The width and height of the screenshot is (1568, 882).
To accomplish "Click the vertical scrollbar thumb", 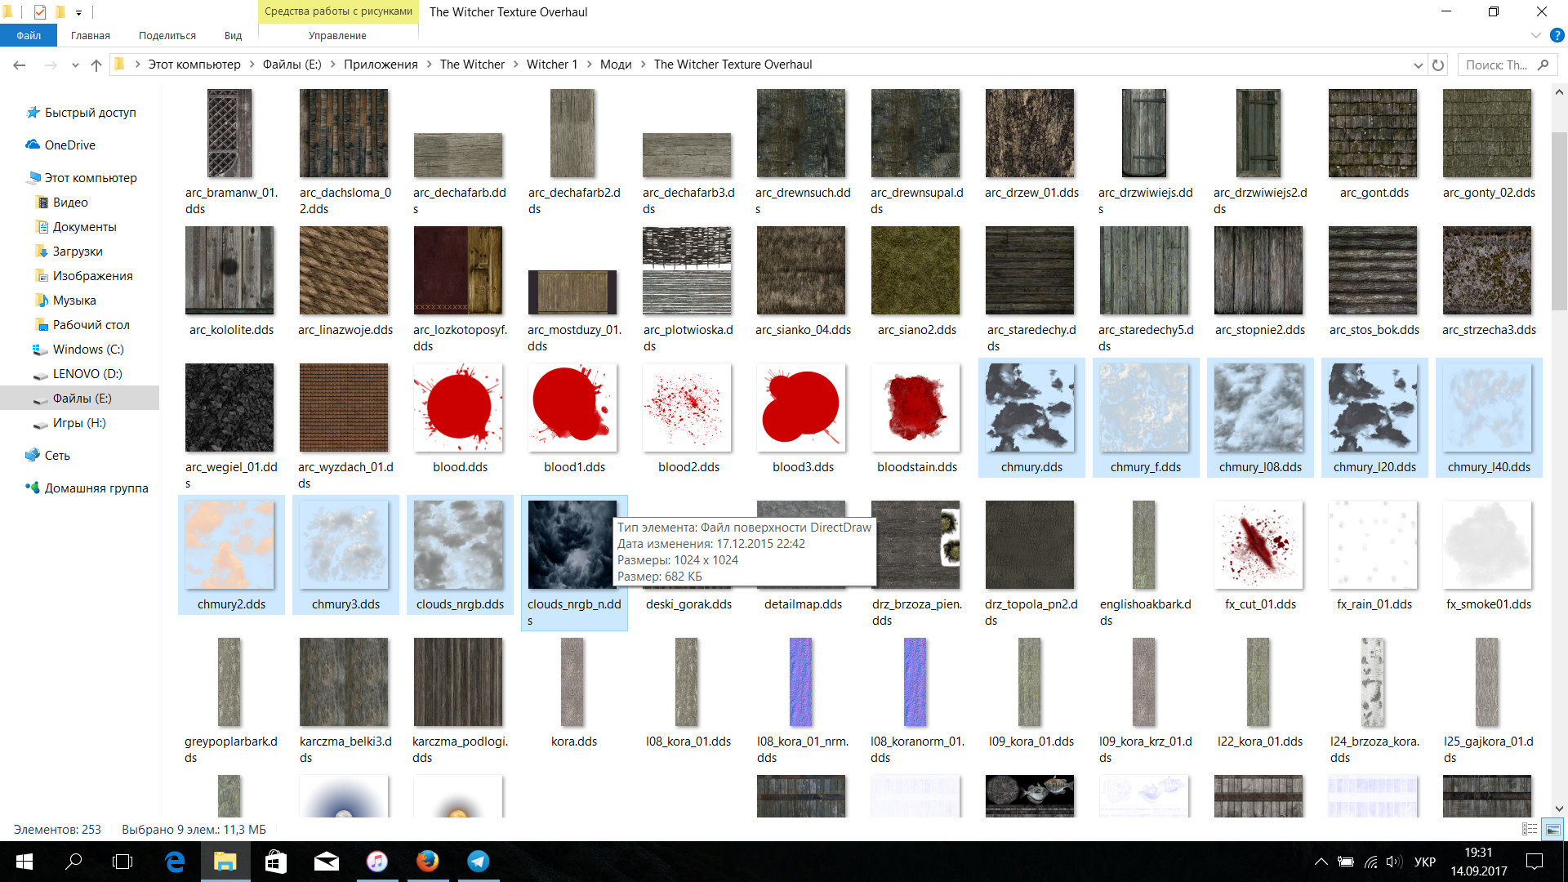I will [x=1559, y=220].
